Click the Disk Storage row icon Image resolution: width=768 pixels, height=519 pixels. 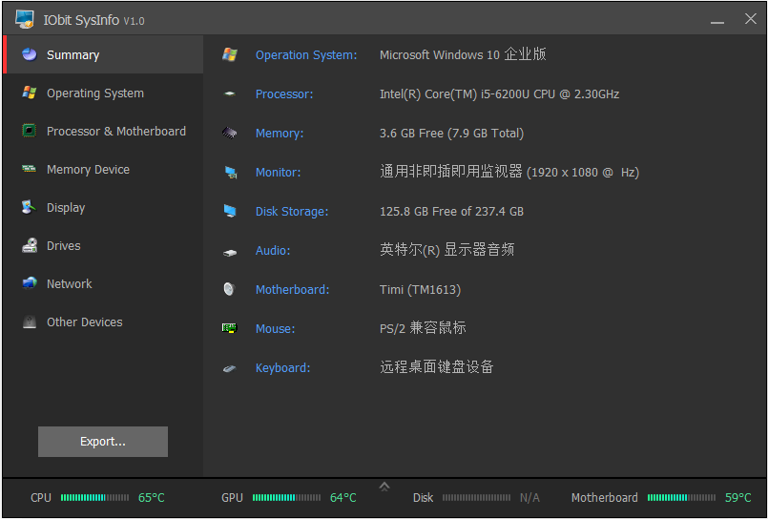[x=230, y=211]
